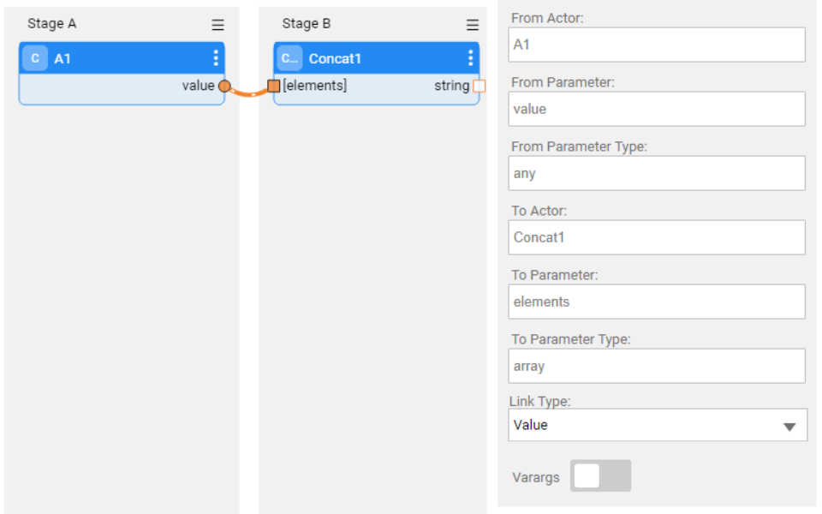
Task: Click the value output port circle
Action: [x=224, y=86]
